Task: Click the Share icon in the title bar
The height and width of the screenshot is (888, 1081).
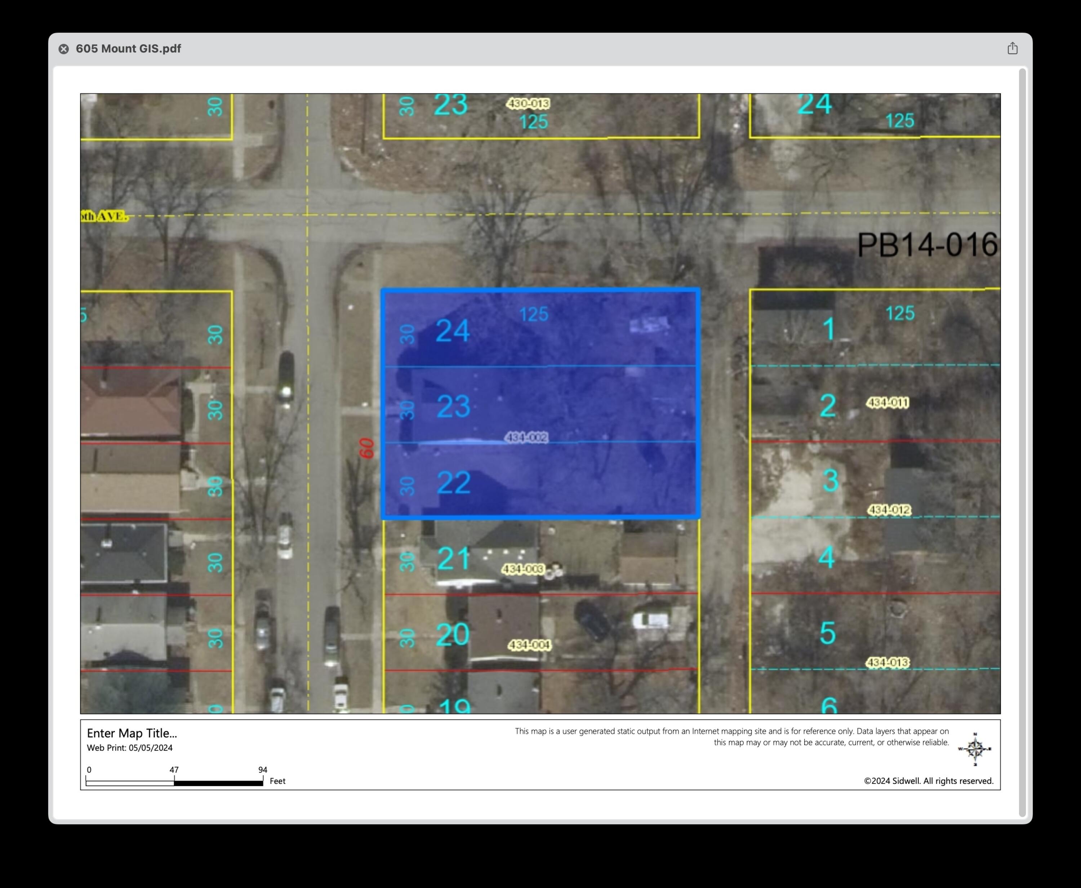Action: pyautogui.click(x=1012, y=49)
